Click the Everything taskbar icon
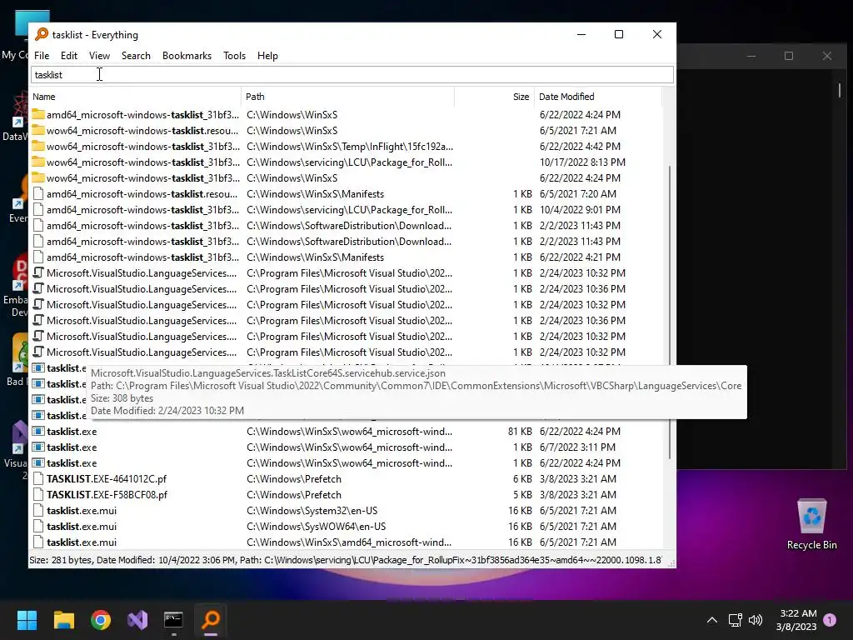The width and height of the screenshot is (853, 640). (x=211, y=619)
